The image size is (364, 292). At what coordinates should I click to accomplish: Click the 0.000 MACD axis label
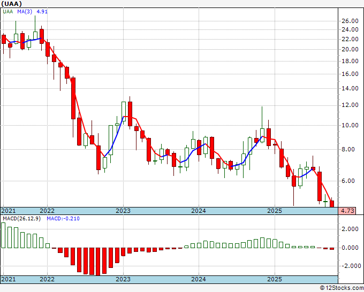click(350, 248)
